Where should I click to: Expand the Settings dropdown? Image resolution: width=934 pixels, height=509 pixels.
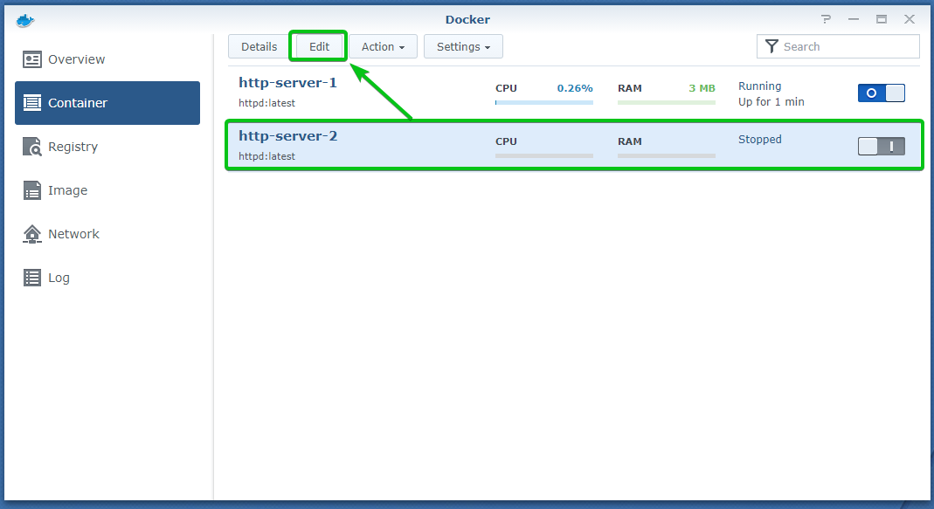463,46
